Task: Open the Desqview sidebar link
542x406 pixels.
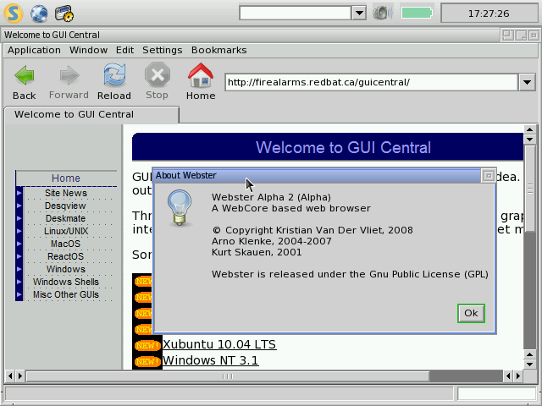Action: click(x=65, y=206)
